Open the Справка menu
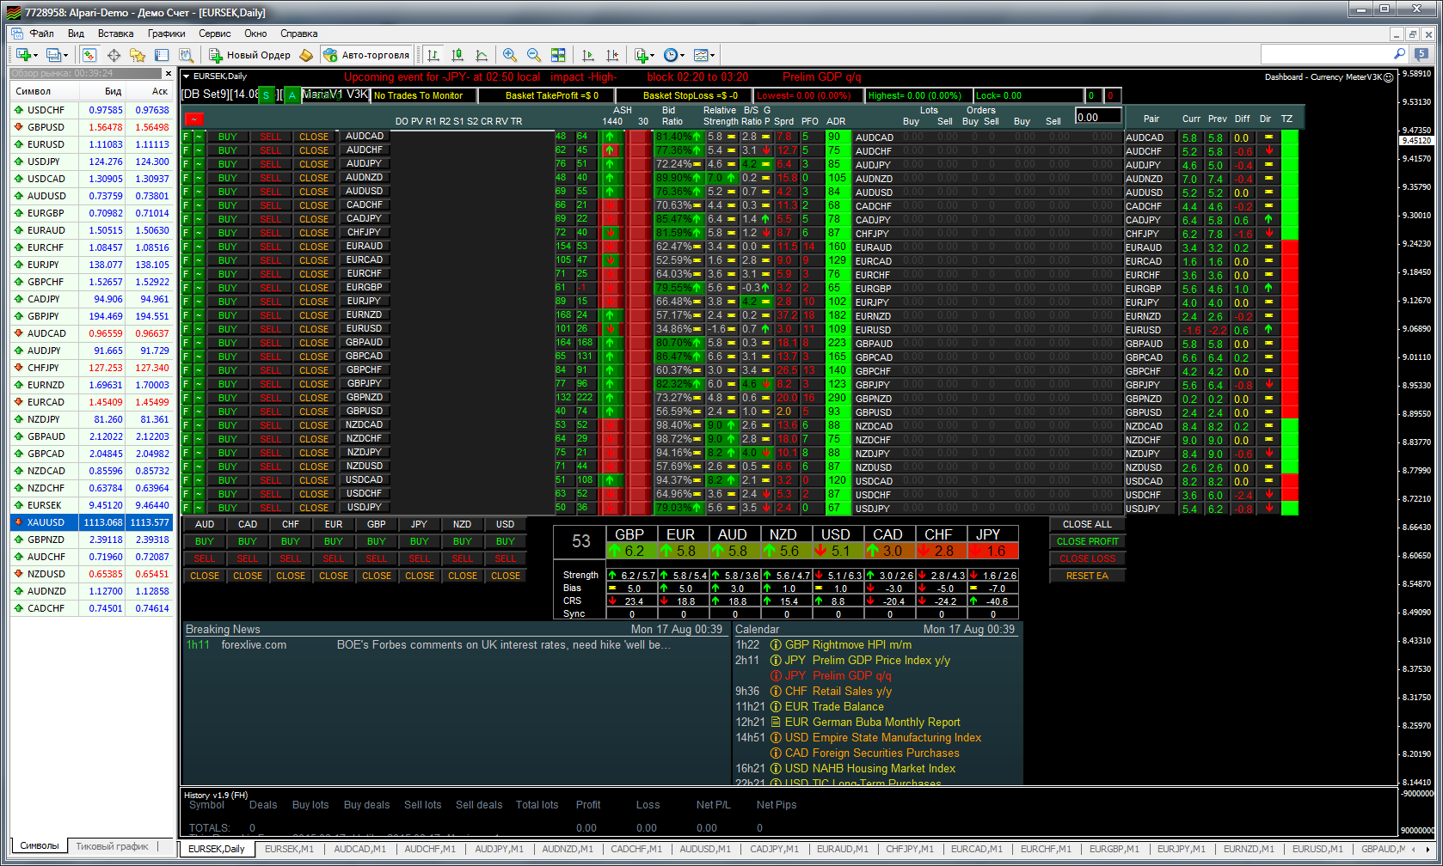 [x=298, y=34]
